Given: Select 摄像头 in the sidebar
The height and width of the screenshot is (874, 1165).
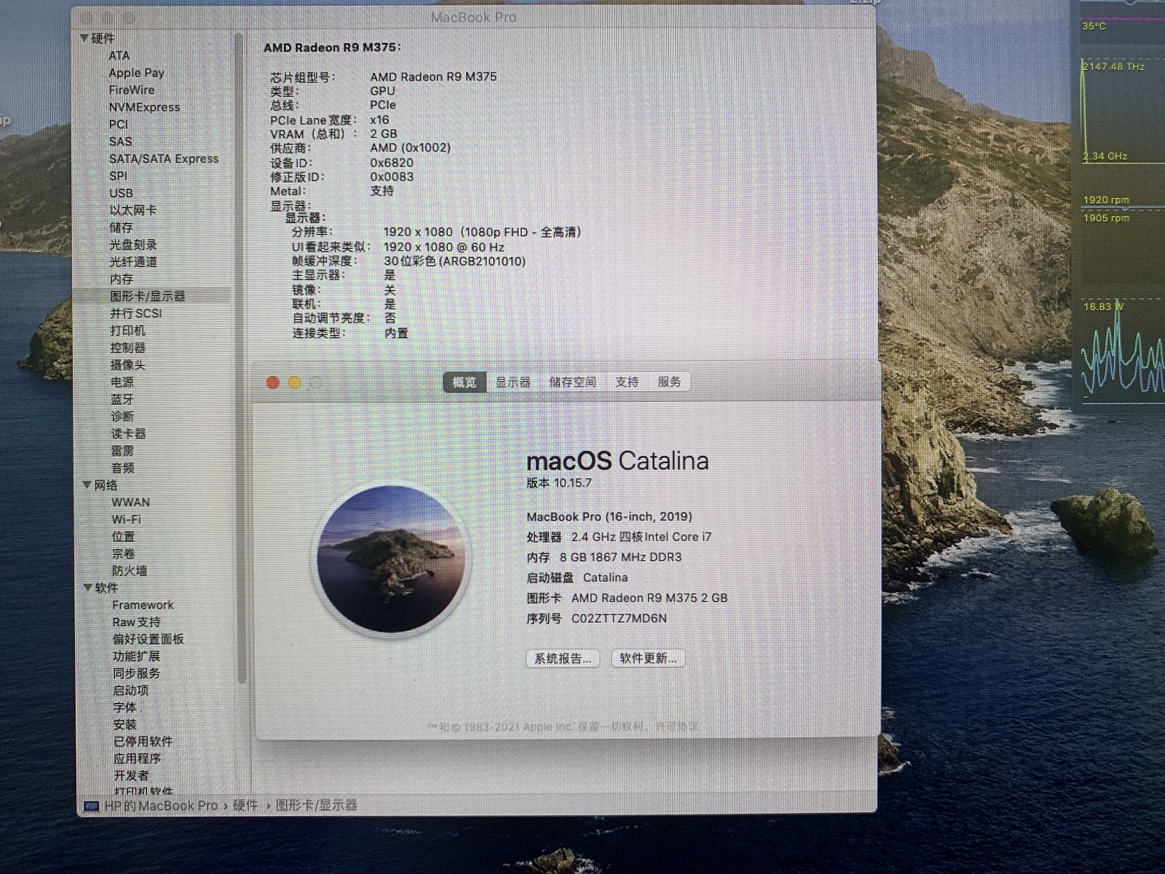Looking at the screenshot, I should 128,365.
